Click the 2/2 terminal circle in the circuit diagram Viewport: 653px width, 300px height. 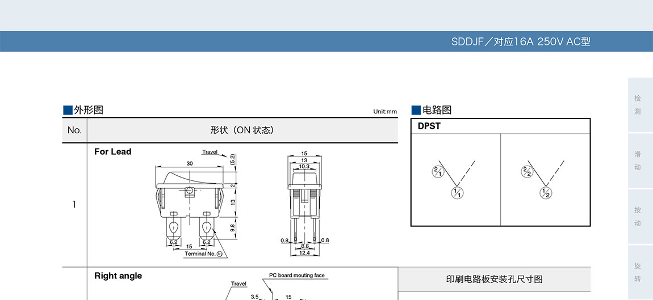click(x=526, y=172)
